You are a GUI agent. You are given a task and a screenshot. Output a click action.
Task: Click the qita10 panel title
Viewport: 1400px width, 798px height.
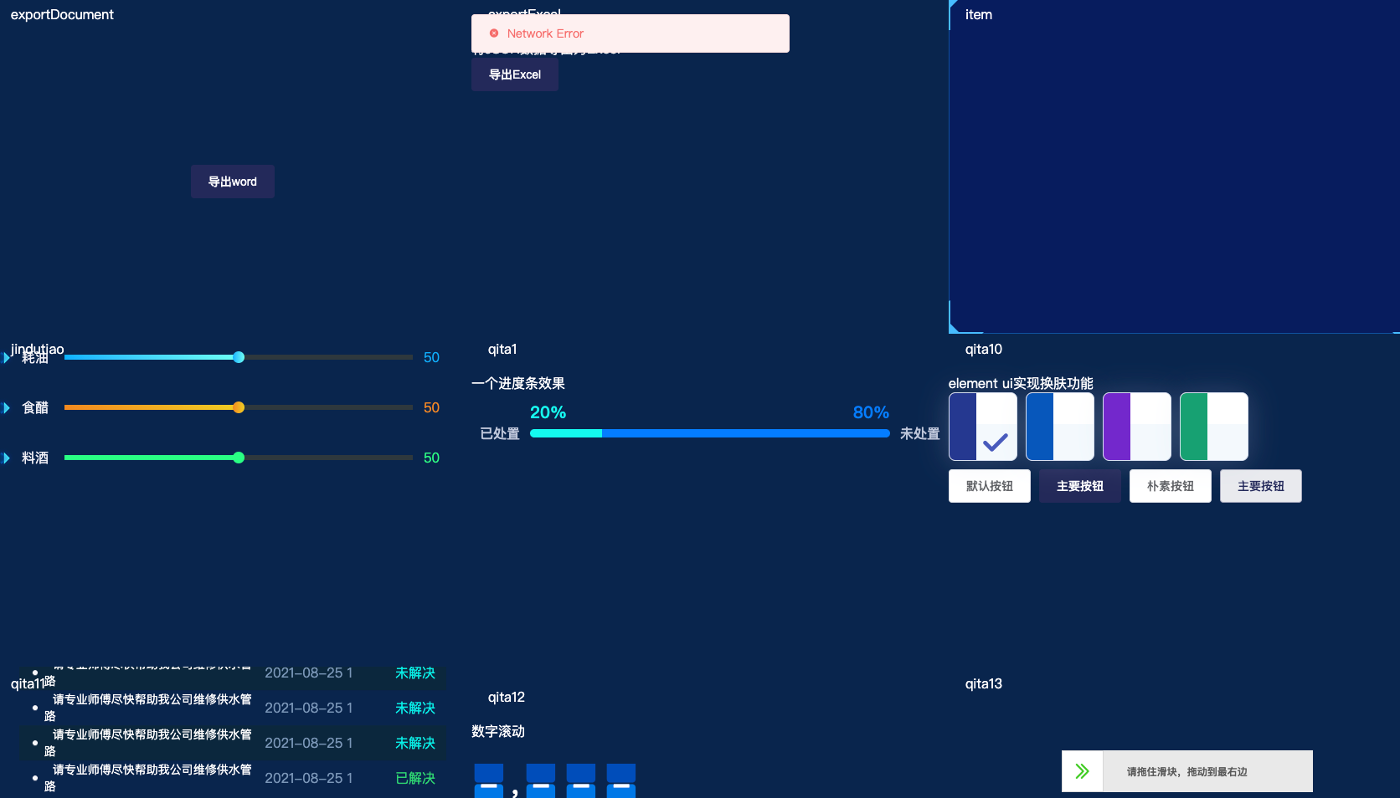[984, 349]
